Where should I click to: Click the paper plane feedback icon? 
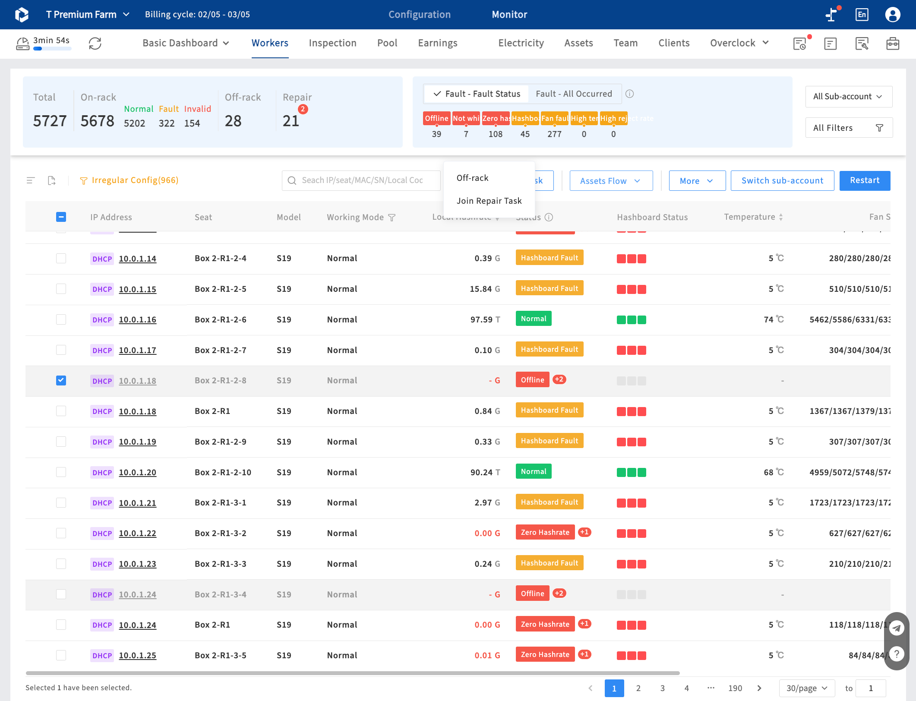897,628
